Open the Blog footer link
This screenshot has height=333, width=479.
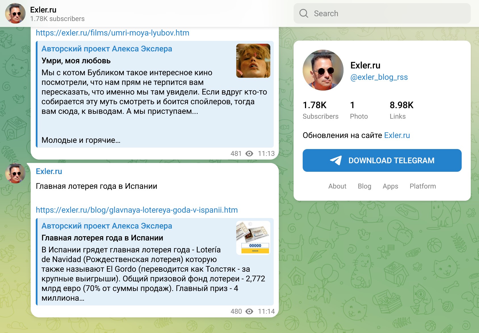click(364, 186)
